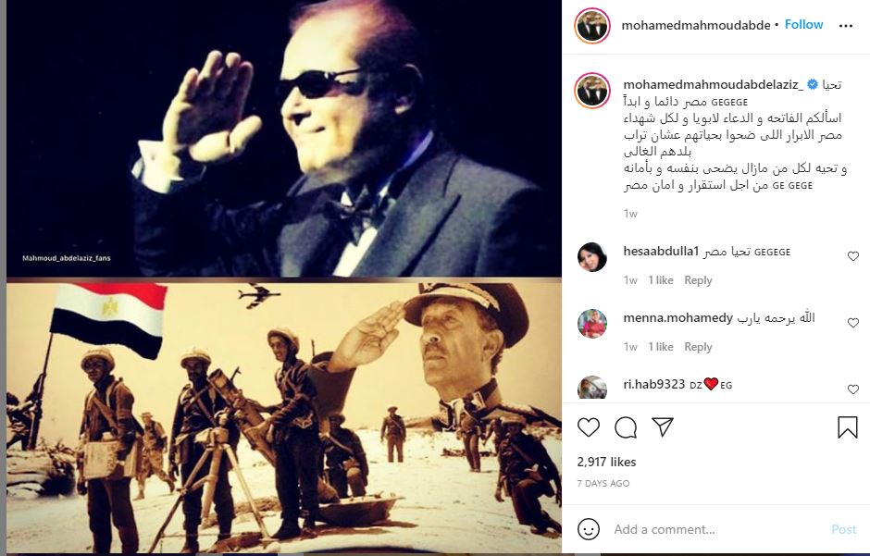Share post via paper plane icon
This screenshot has height=556, width=870.
pos(663,426)
